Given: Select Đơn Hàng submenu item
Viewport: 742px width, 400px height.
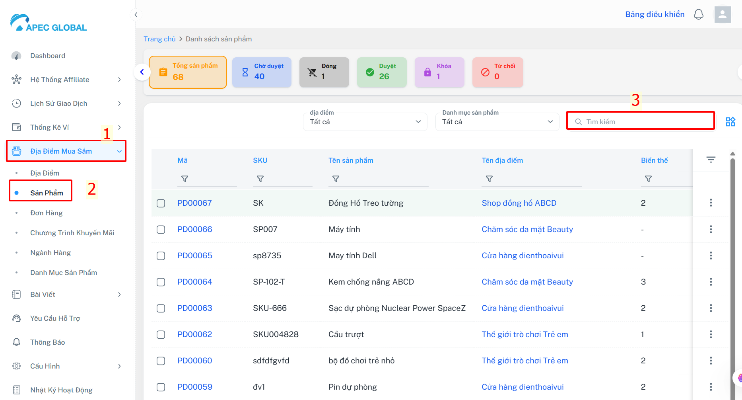Looking at the screenshot, I should coord(47,213).
